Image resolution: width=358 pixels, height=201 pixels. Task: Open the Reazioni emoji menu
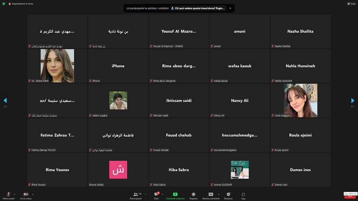[x=228, y=195]
